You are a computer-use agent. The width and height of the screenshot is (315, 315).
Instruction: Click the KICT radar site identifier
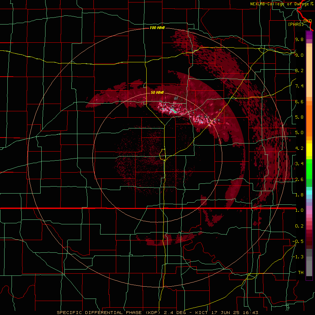(202, 313)
